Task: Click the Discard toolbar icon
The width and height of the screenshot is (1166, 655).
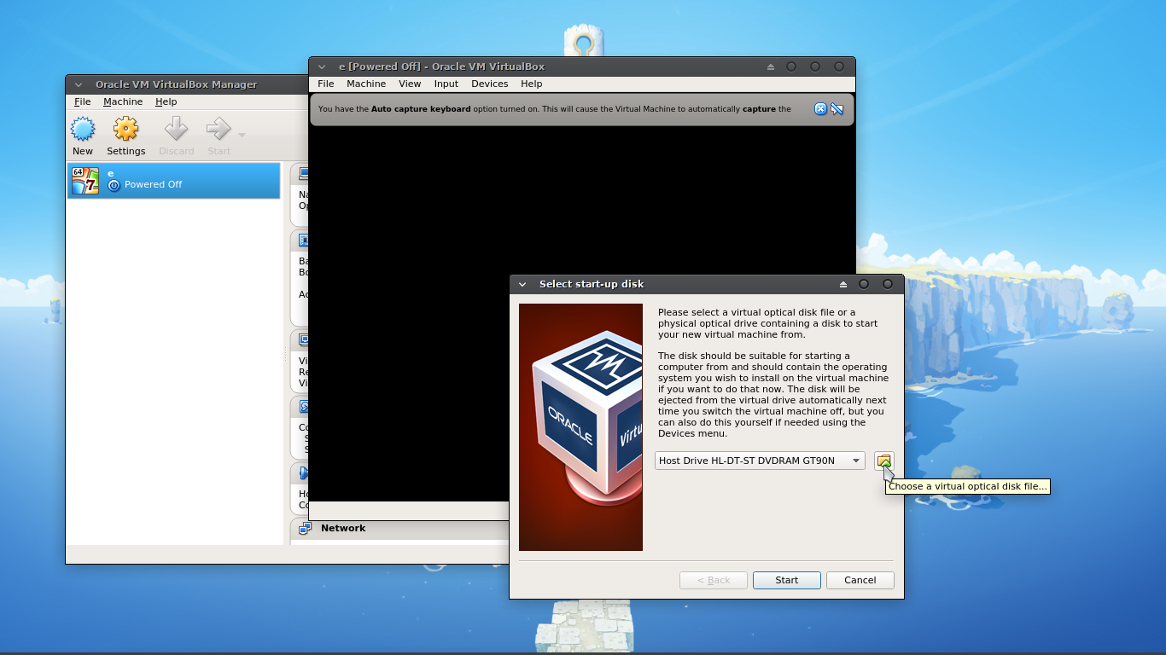Action: [177, 130]
